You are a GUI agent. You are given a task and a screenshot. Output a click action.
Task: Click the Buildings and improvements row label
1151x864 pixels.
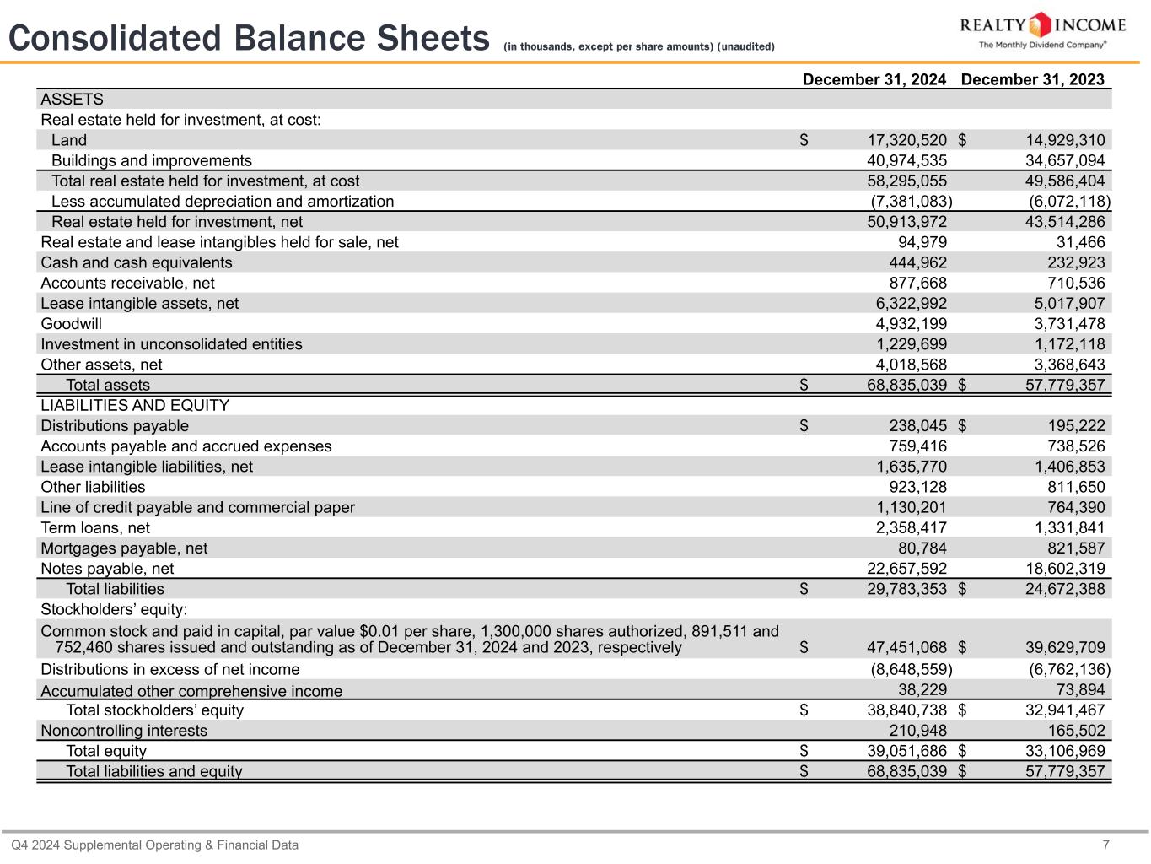(x=152, y=161)
